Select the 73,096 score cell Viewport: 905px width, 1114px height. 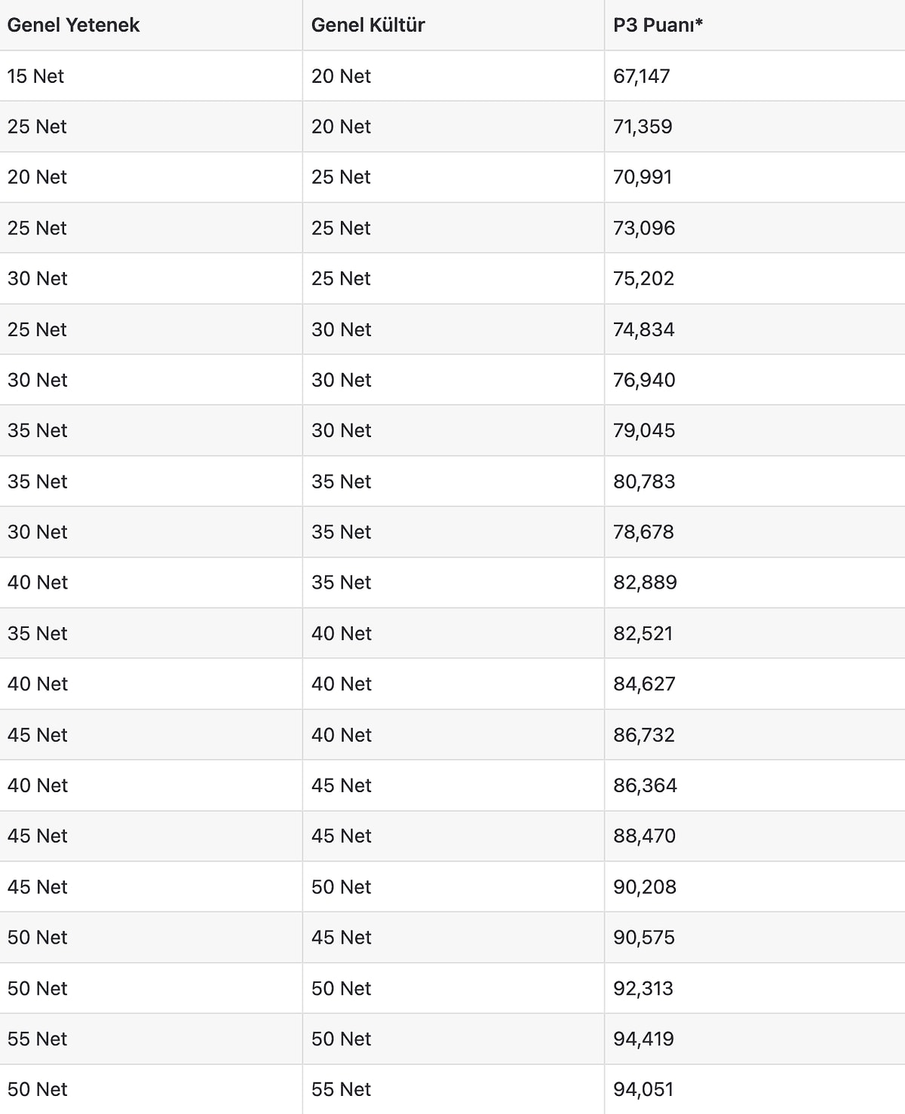pyautogui.click(x=644, y=228)
